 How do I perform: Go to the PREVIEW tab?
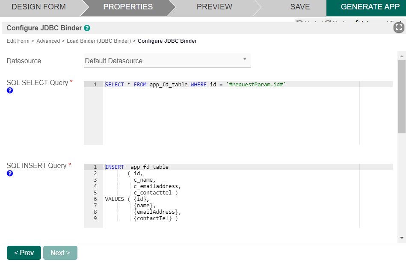click(214, 7)
